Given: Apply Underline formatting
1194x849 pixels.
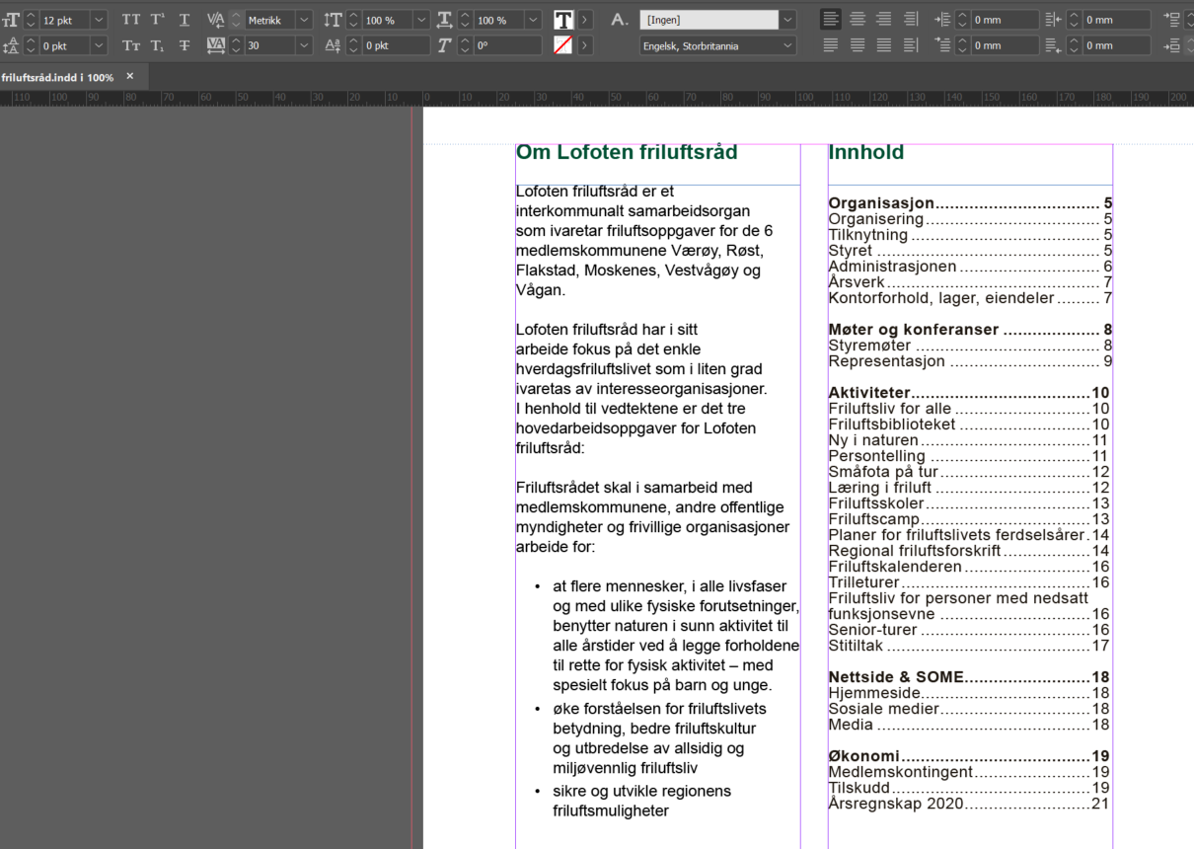Looking at the screenshot, I should (x=183, y=19).
